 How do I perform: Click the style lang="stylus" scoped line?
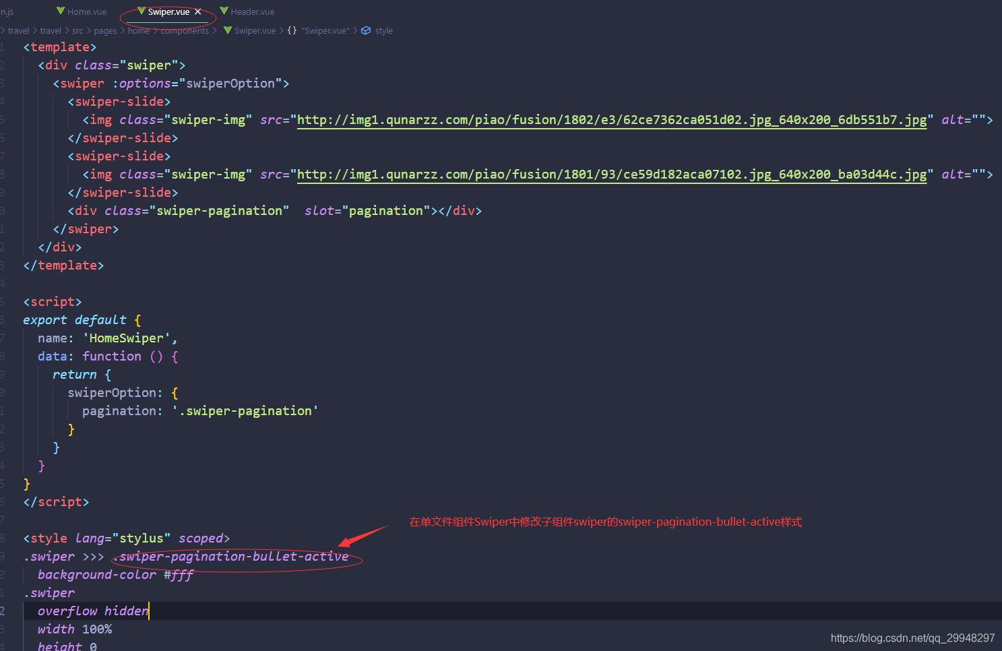point(127,538)
